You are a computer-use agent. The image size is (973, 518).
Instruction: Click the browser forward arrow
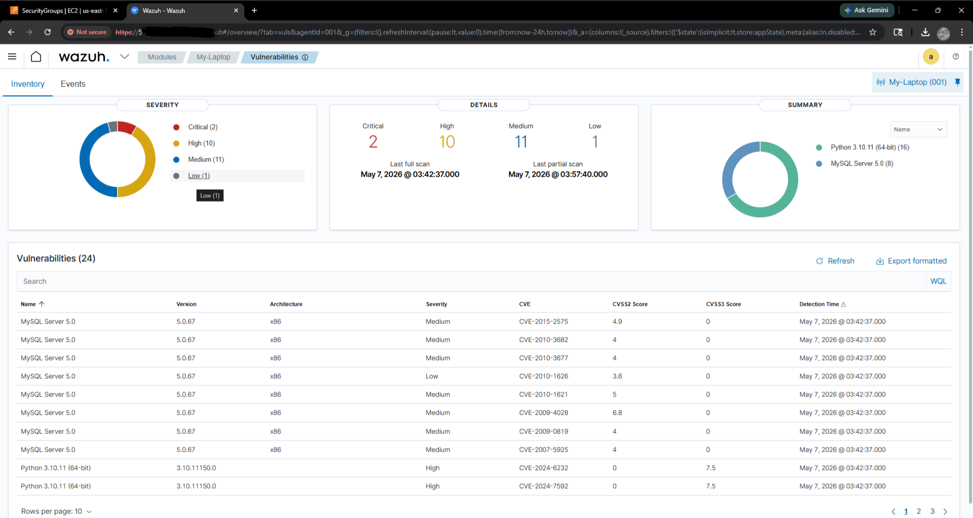[x=29, y=32]
